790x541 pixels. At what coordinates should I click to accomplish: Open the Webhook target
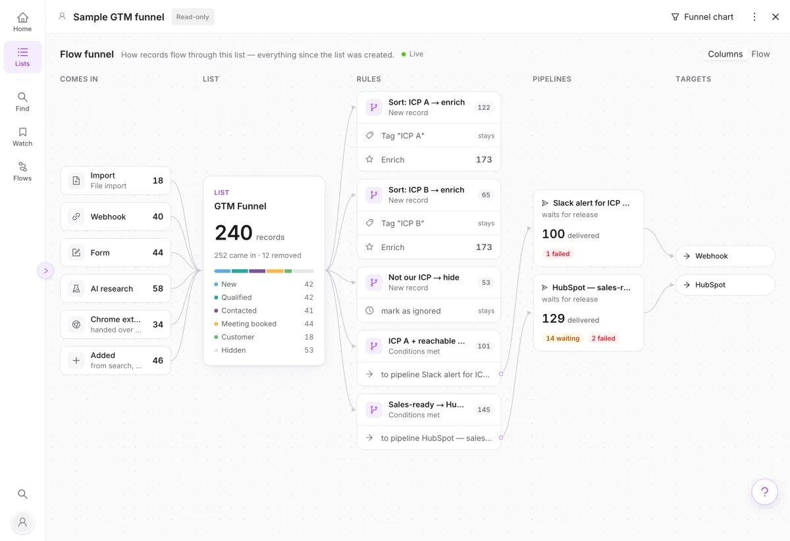(x=725, y=256)
